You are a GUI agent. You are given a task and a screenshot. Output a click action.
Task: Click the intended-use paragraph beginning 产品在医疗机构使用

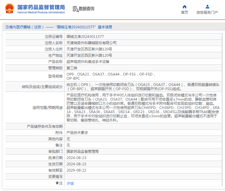[x=143, y=107]
